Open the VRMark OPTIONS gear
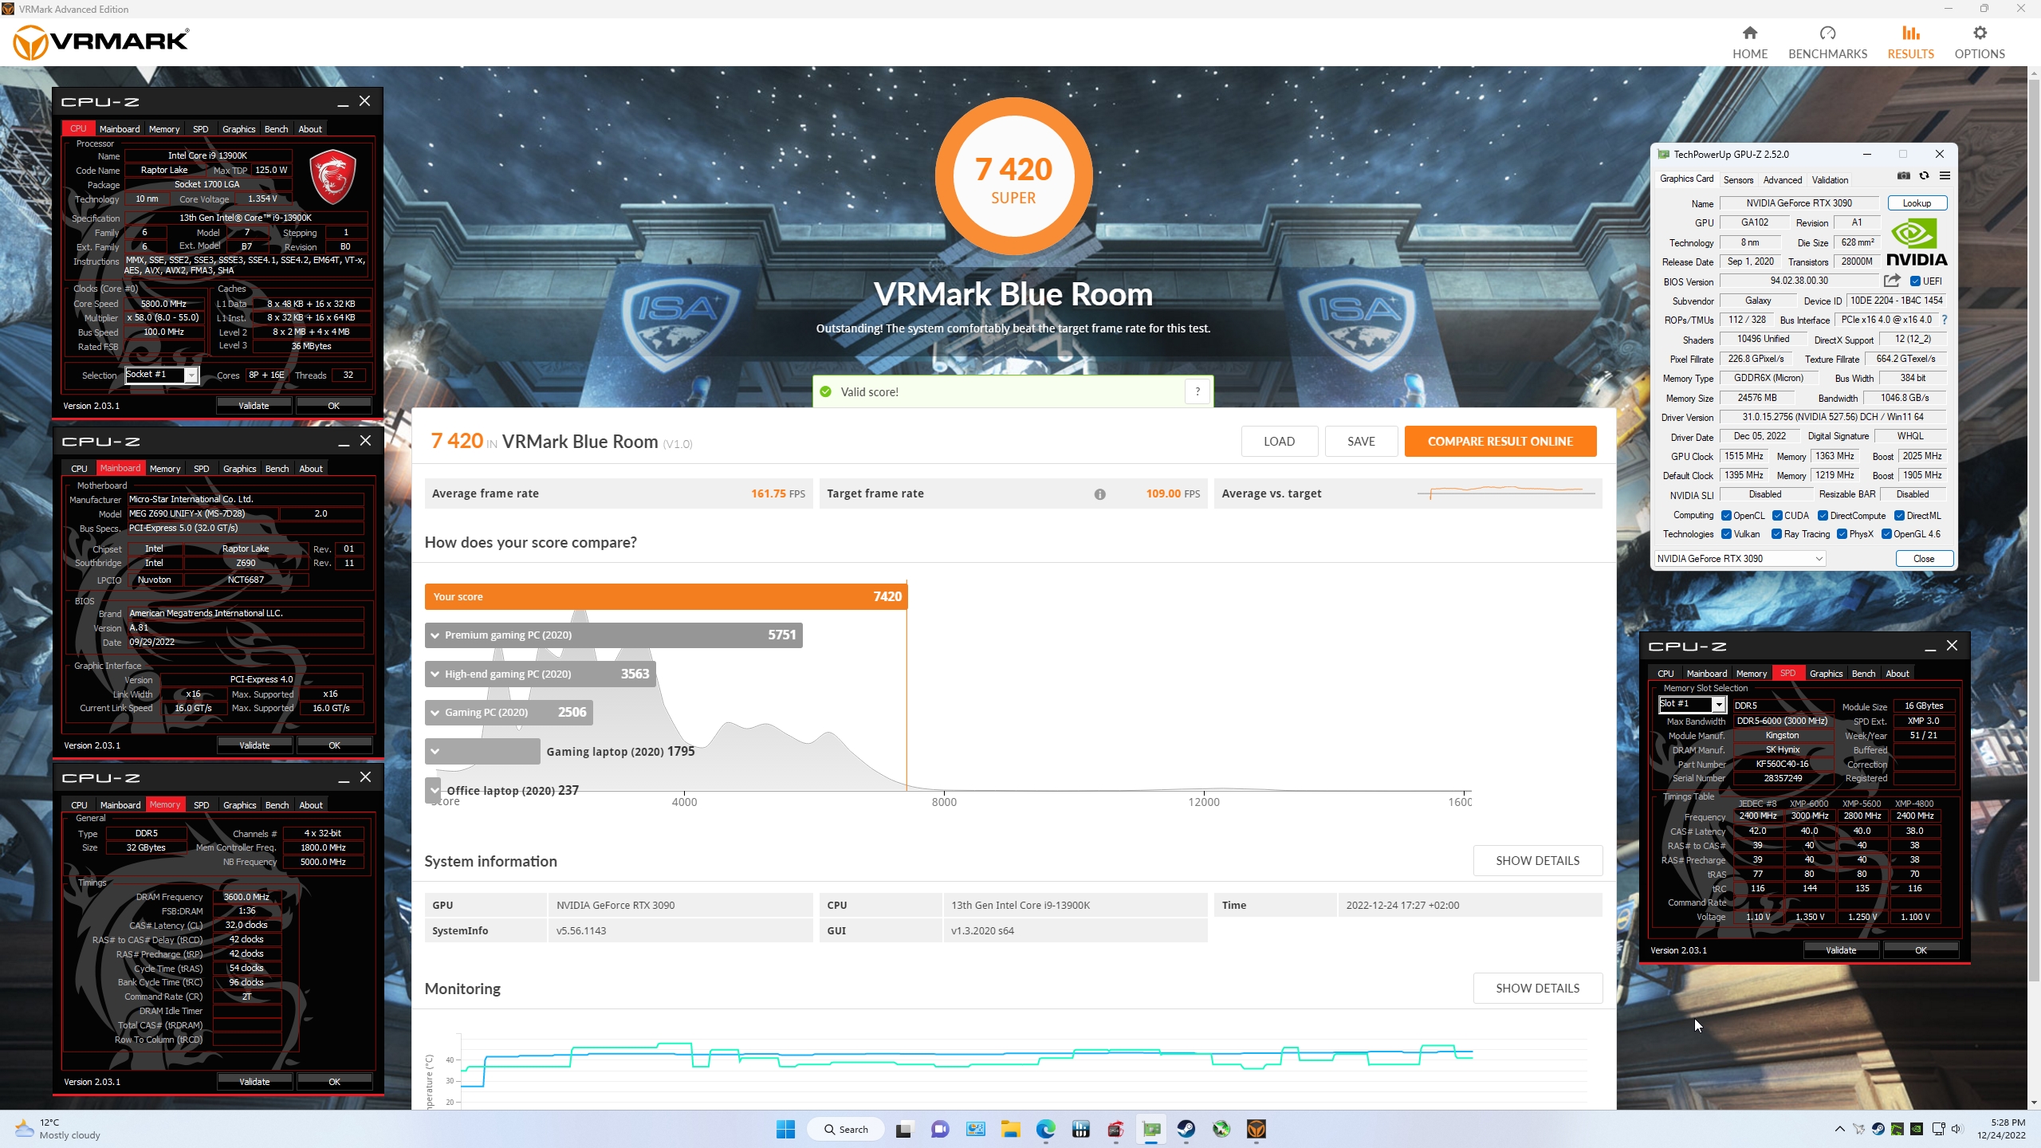Screen dimensions: 2041x1148 [x=1979, y=42]
